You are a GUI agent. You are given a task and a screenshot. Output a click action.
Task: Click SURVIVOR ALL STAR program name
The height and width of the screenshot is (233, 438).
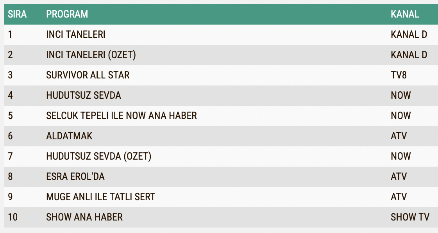coord(88,75)
